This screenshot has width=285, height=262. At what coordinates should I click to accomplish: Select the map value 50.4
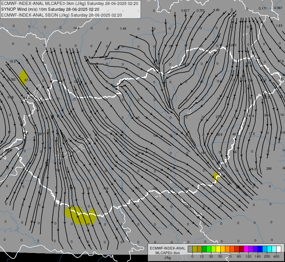[251, 116]
